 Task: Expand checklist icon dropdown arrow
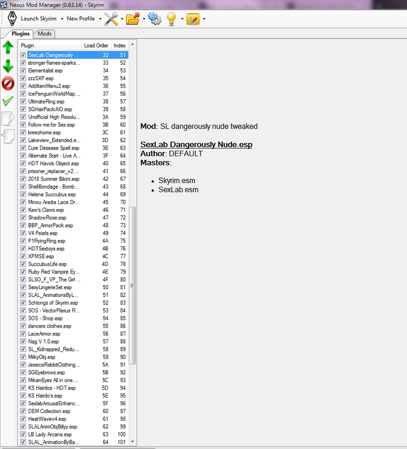[x=203, y=19]
